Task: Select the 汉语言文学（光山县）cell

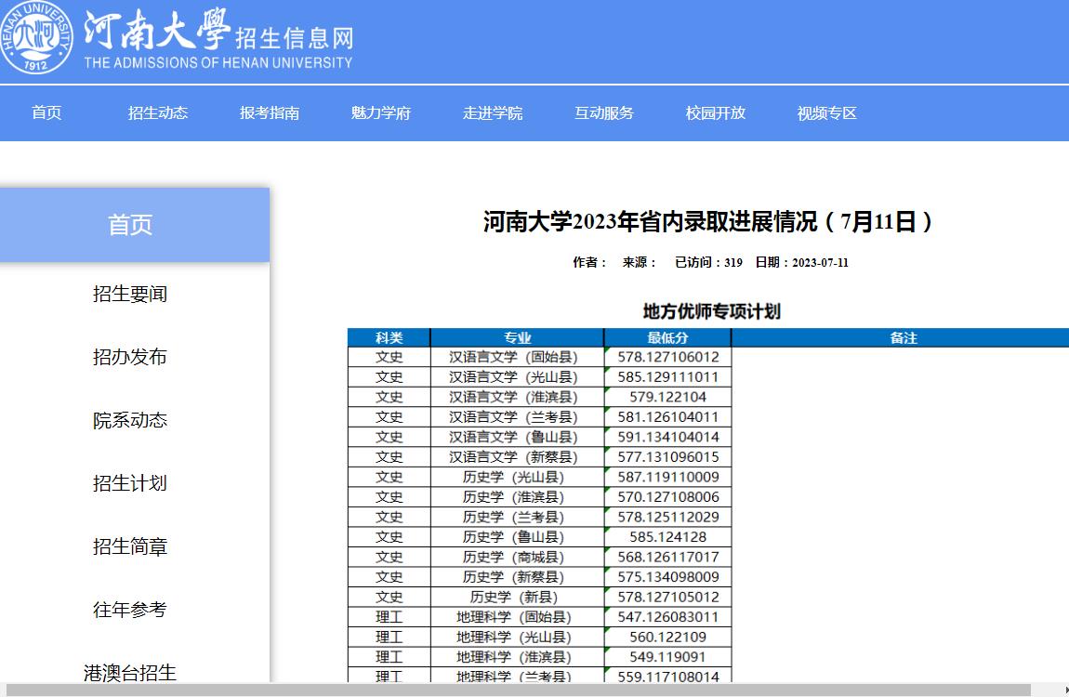Action: (517, 376)
